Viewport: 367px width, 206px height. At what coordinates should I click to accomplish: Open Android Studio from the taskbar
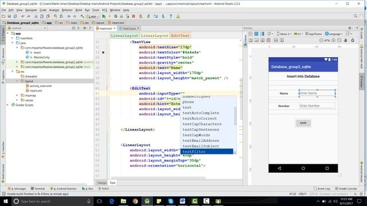[147, 201]
